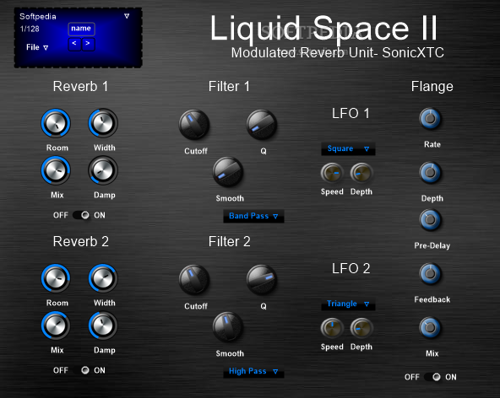Click the Reverb 2 Width knob

[103, 278]
